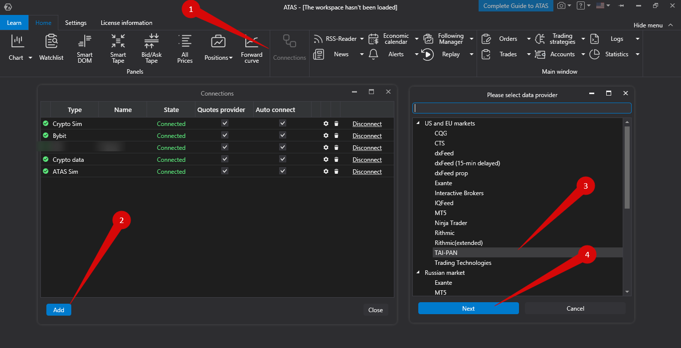Viewport: 681px width, 348px height.
Task: Expand the Orders dropdown arrow
Action: 529,39
